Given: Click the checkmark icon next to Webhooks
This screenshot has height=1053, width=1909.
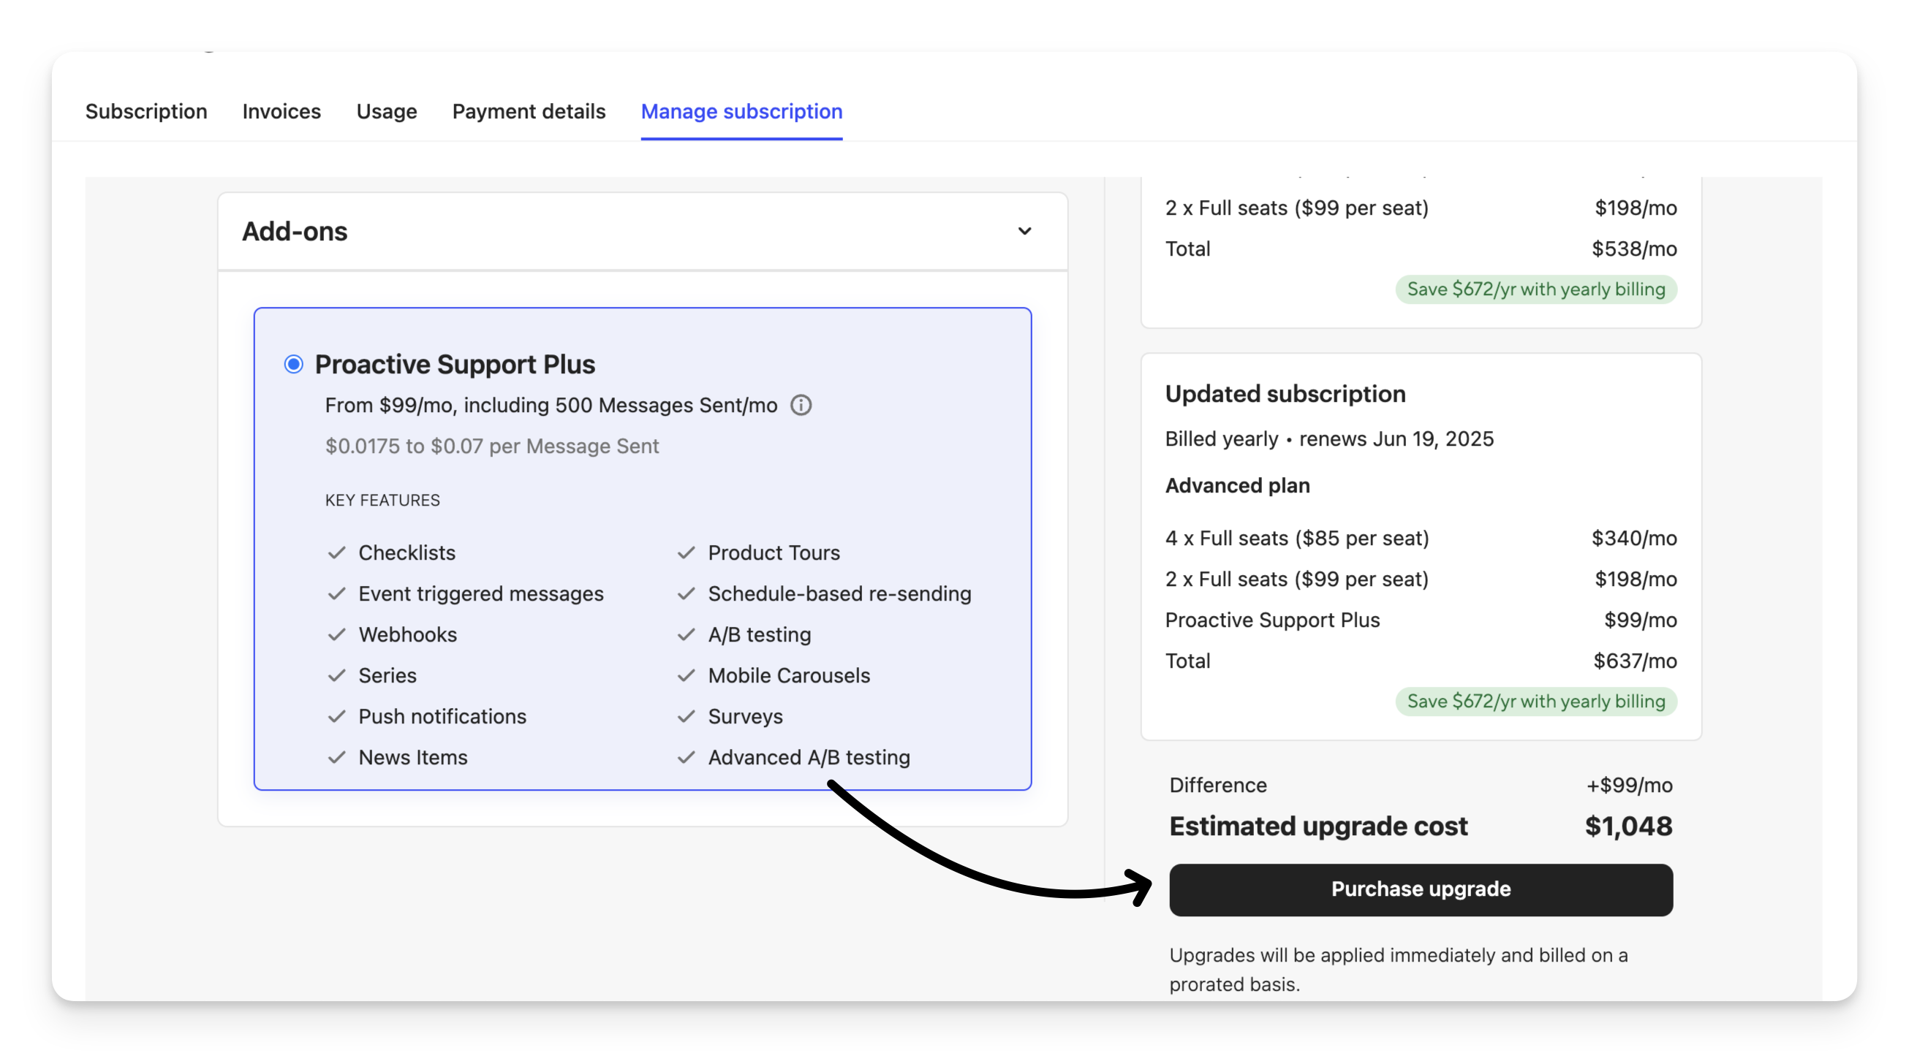Looking at the screenshot, I should point(337,634).
